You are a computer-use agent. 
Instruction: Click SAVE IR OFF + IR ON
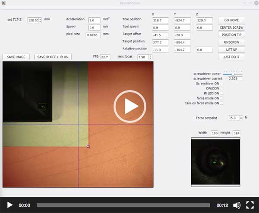tap(53, 57)
